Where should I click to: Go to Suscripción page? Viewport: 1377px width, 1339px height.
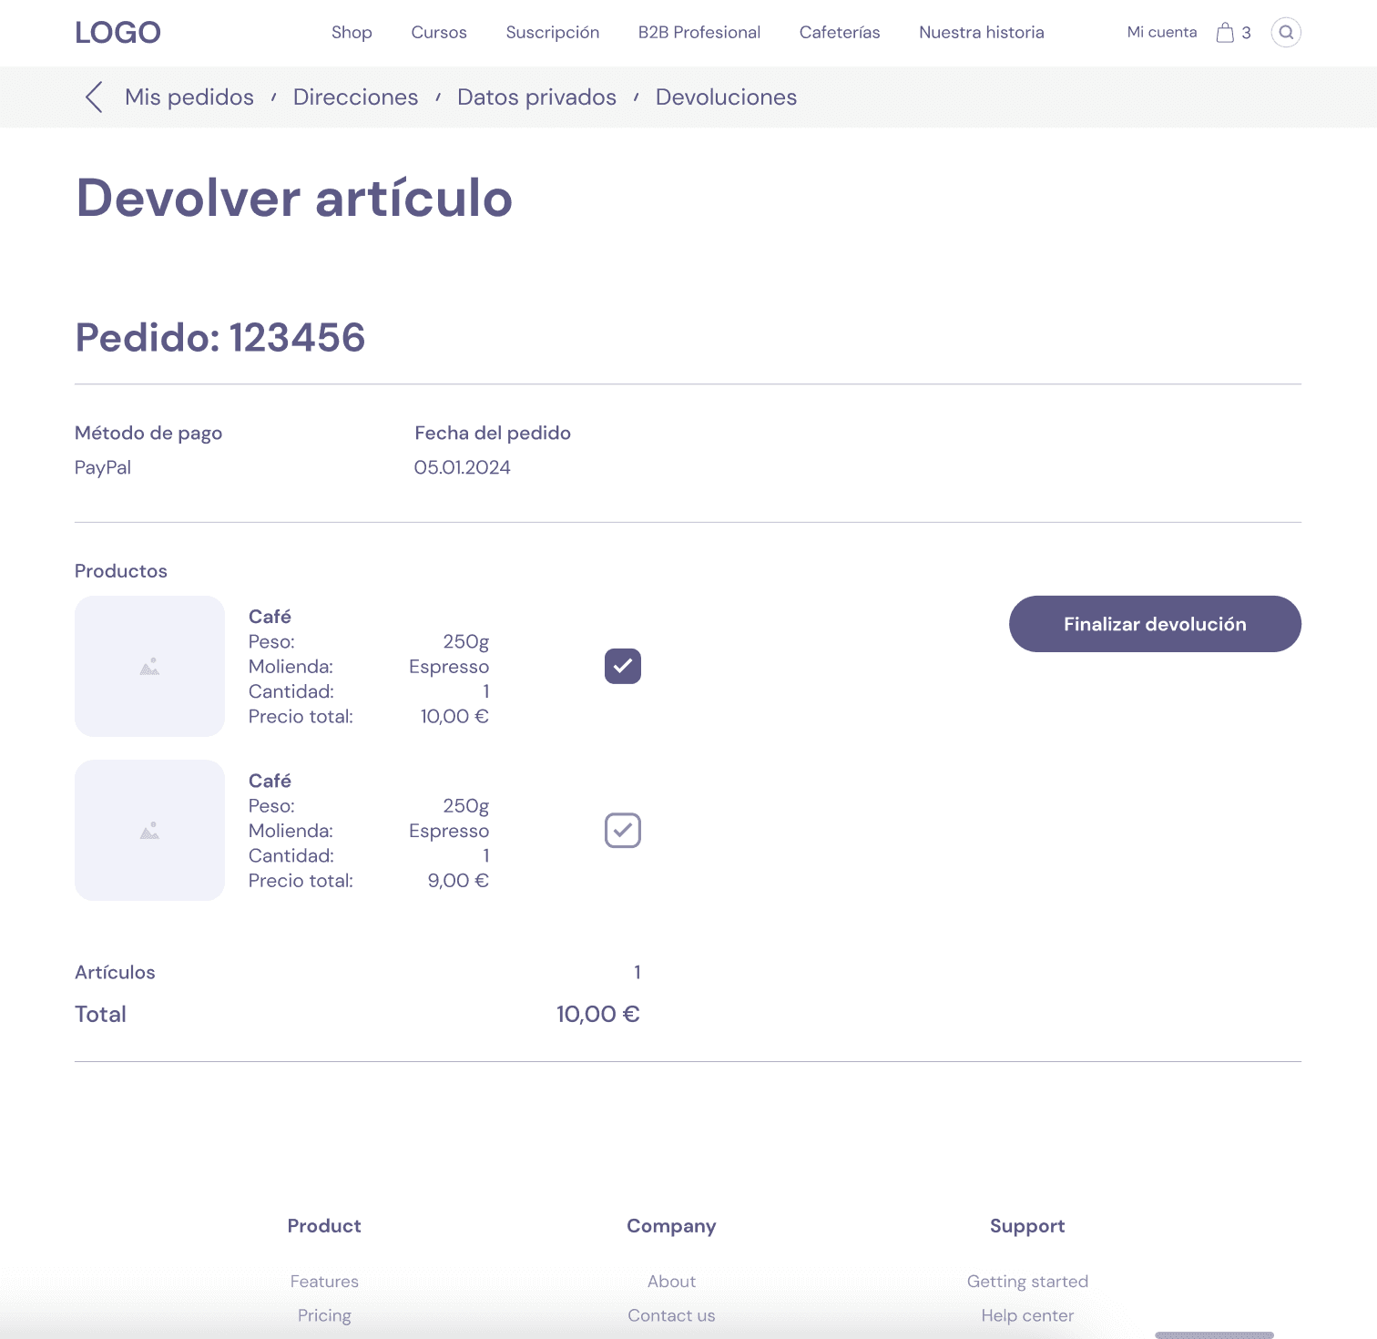coord(553,33)
